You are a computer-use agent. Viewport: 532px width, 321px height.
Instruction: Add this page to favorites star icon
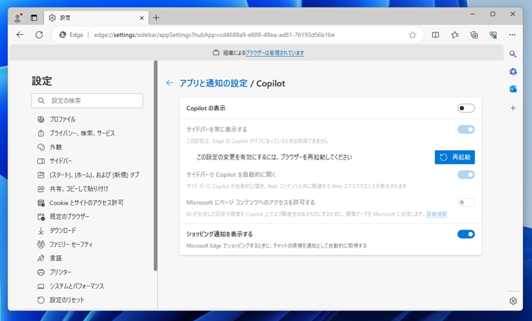point(412,35)
